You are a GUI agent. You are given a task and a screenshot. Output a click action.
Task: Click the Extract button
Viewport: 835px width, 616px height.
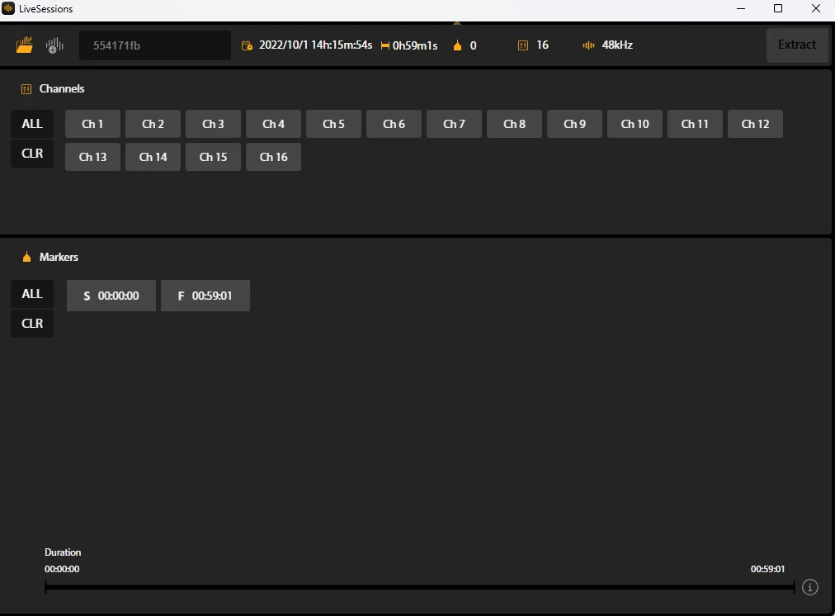point(797,45)
